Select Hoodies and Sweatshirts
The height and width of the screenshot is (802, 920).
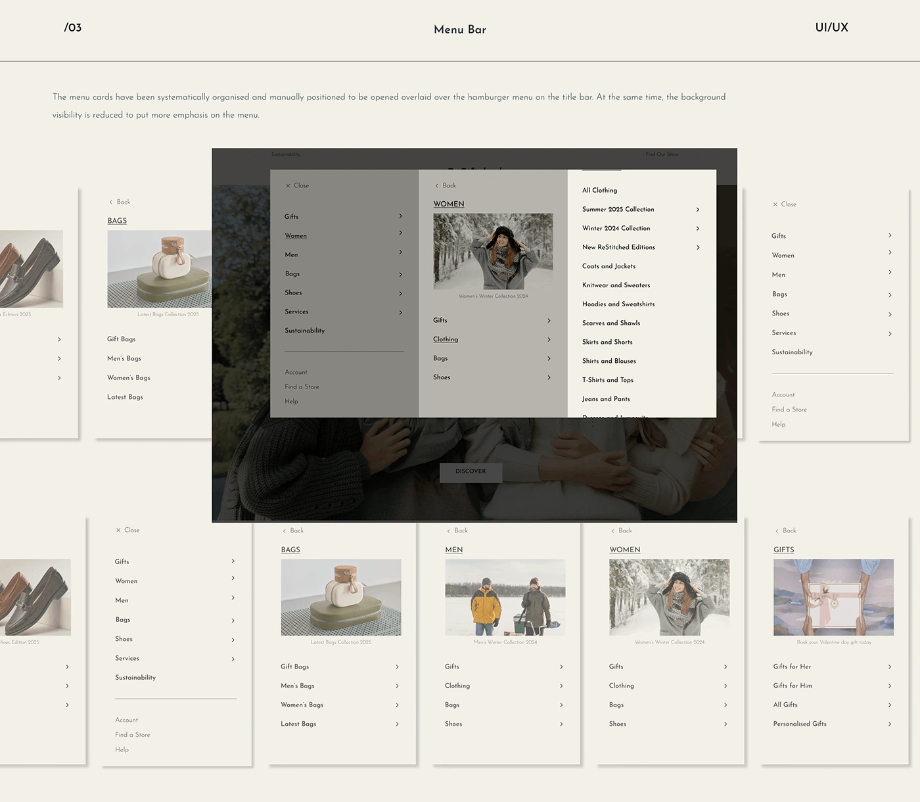[618, 304]
